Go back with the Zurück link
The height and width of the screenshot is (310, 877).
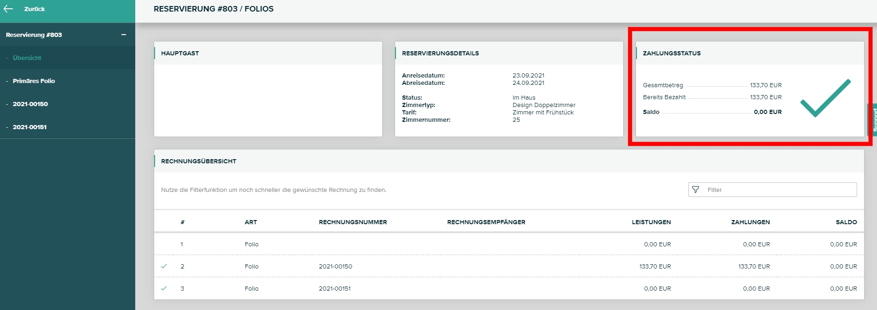(x=35, y=9)
